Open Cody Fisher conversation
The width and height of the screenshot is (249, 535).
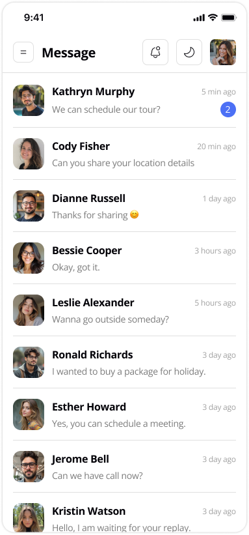[x=124, y=154]
